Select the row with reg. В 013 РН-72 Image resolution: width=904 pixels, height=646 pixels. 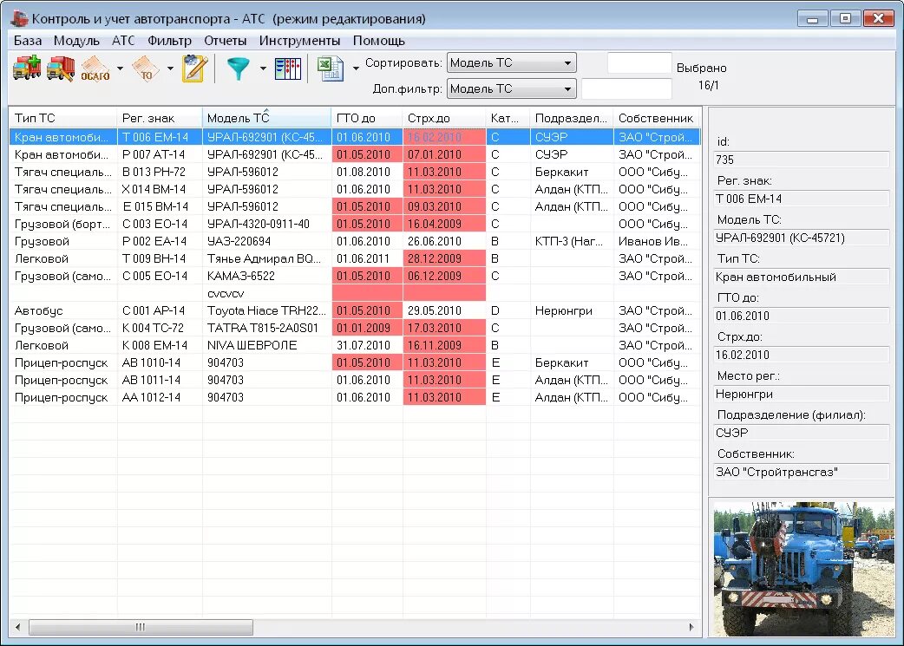tap(355, 172)
